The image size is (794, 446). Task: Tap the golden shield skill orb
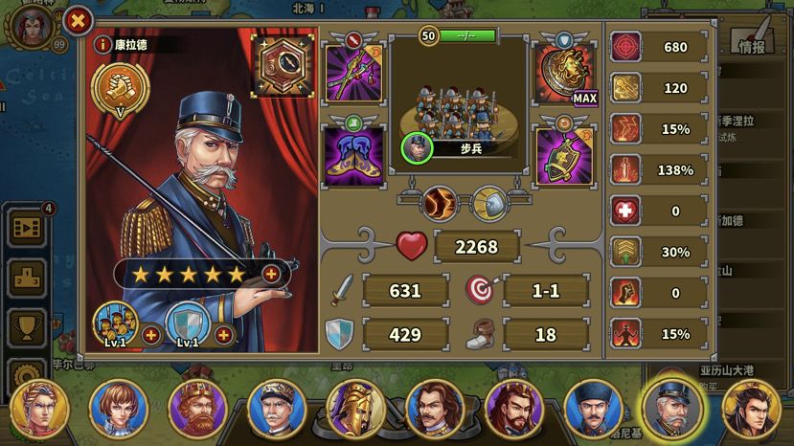(x=489, y=204)
